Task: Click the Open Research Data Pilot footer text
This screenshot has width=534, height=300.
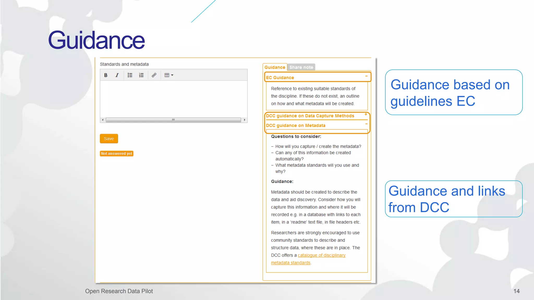Action: [x=119, y=291]
